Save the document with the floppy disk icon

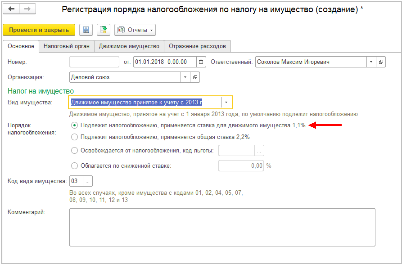86,30
